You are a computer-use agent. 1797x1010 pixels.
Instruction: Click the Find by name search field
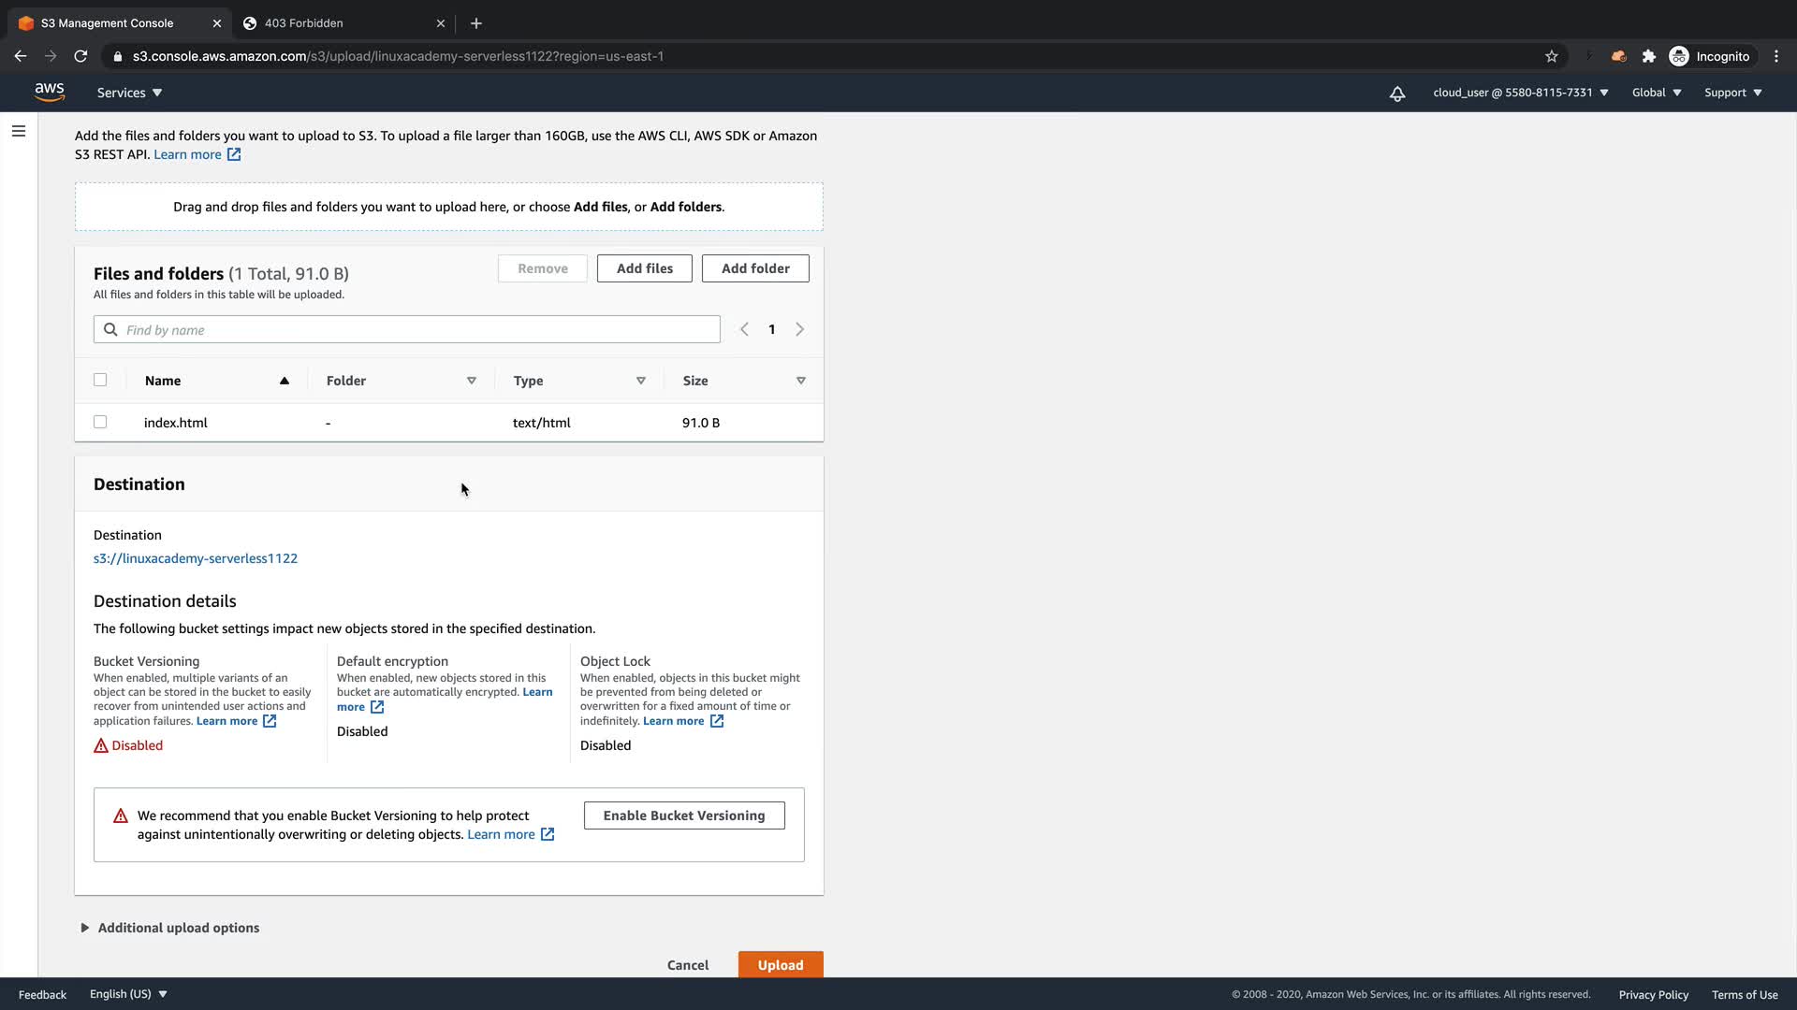407,329
